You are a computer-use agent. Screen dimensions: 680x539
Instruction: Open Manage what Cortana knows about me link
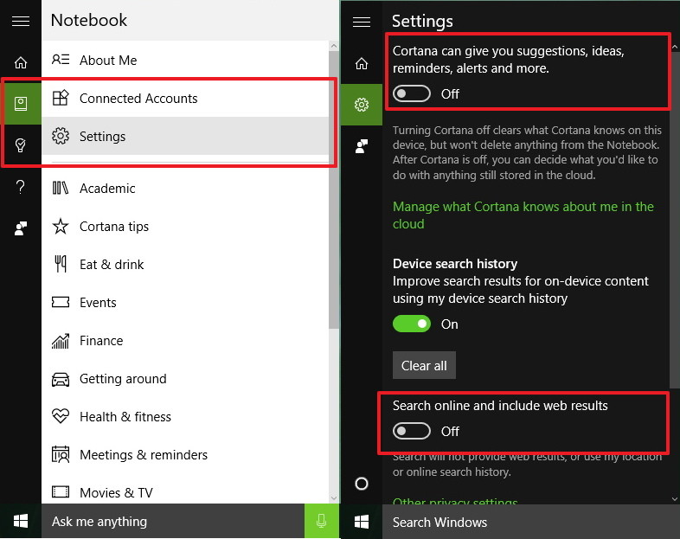(x=523, y=215)
